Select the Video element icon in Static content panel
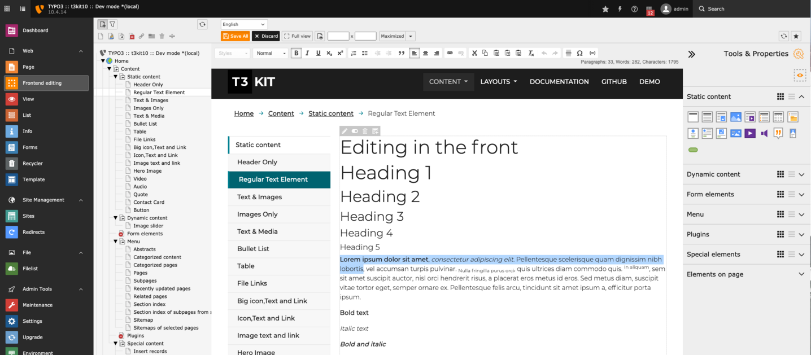This screenshot has height=355, width=811. [x=750, y=133]
